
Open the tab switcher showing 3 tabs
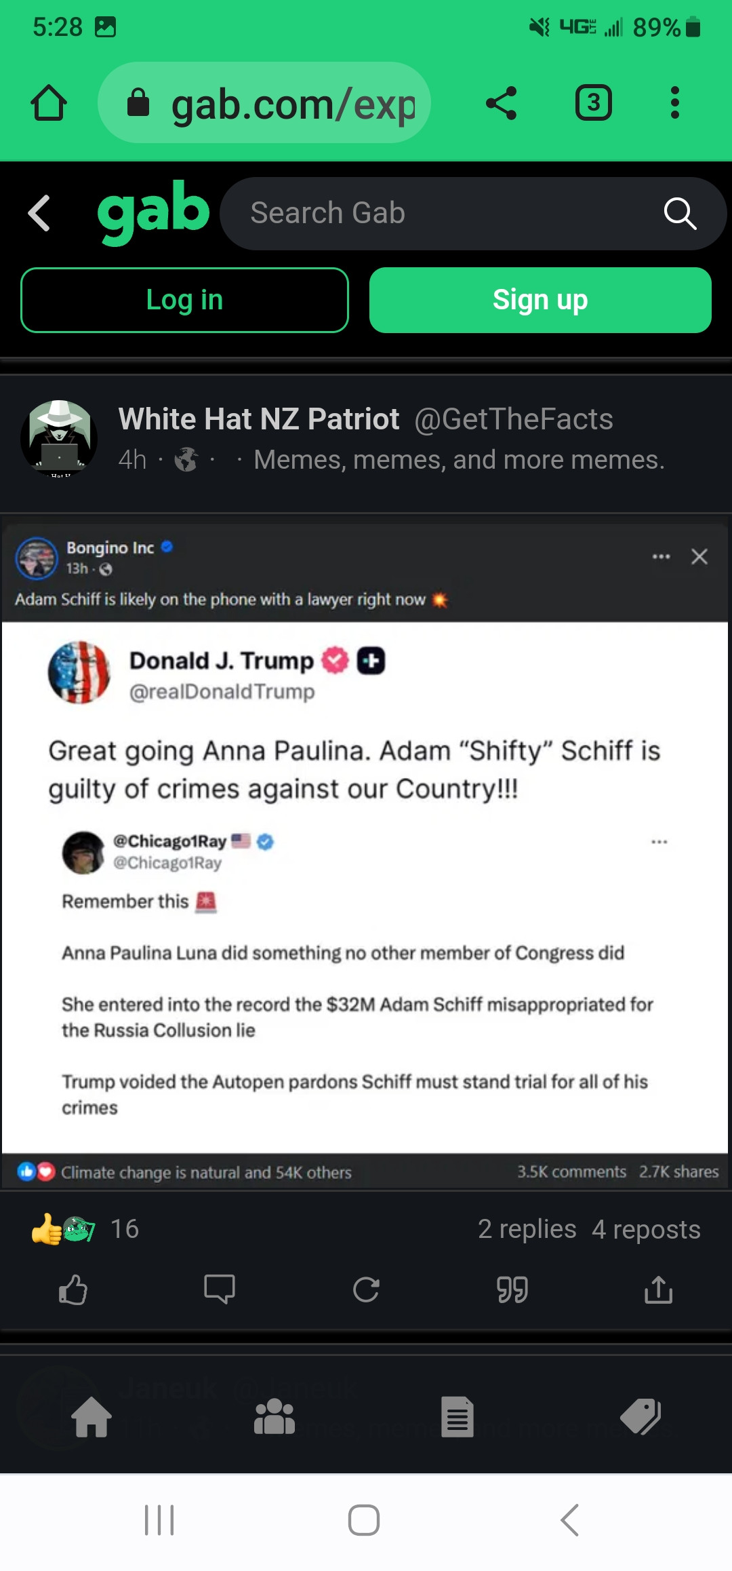coord(593,103)
